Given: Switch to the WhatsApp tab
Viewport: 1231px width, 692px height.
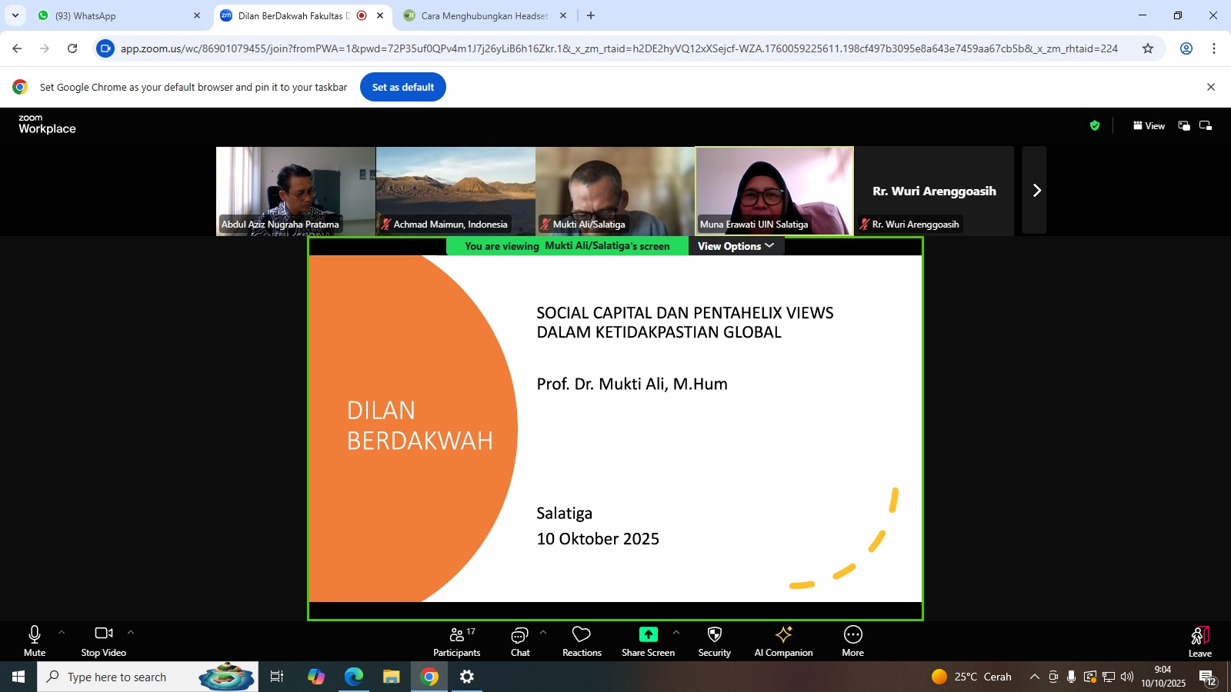Looking at the screenshot, I should pos(115,15).
